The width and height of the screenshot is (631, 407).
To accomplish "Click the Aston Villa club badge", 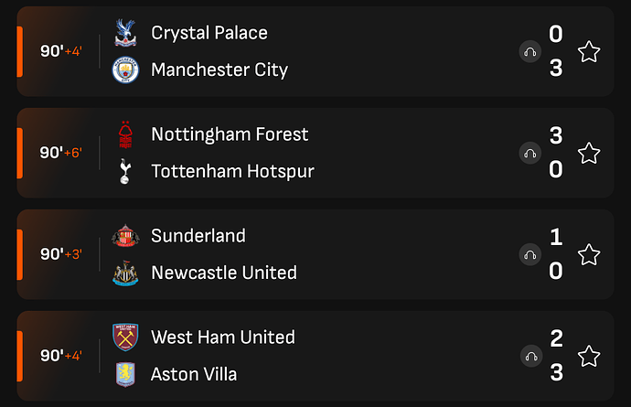I will [123, 375].
